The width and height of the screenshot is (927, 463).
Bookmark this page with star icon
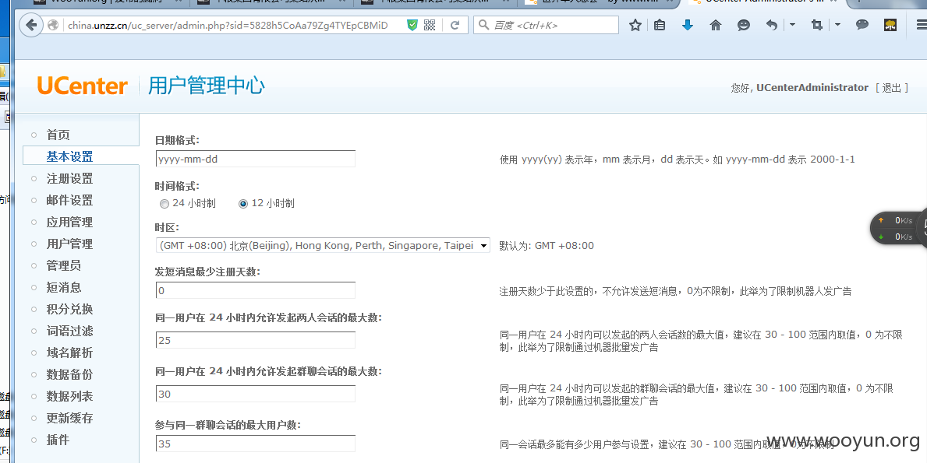pyautogui.click(x=635, y=25)
